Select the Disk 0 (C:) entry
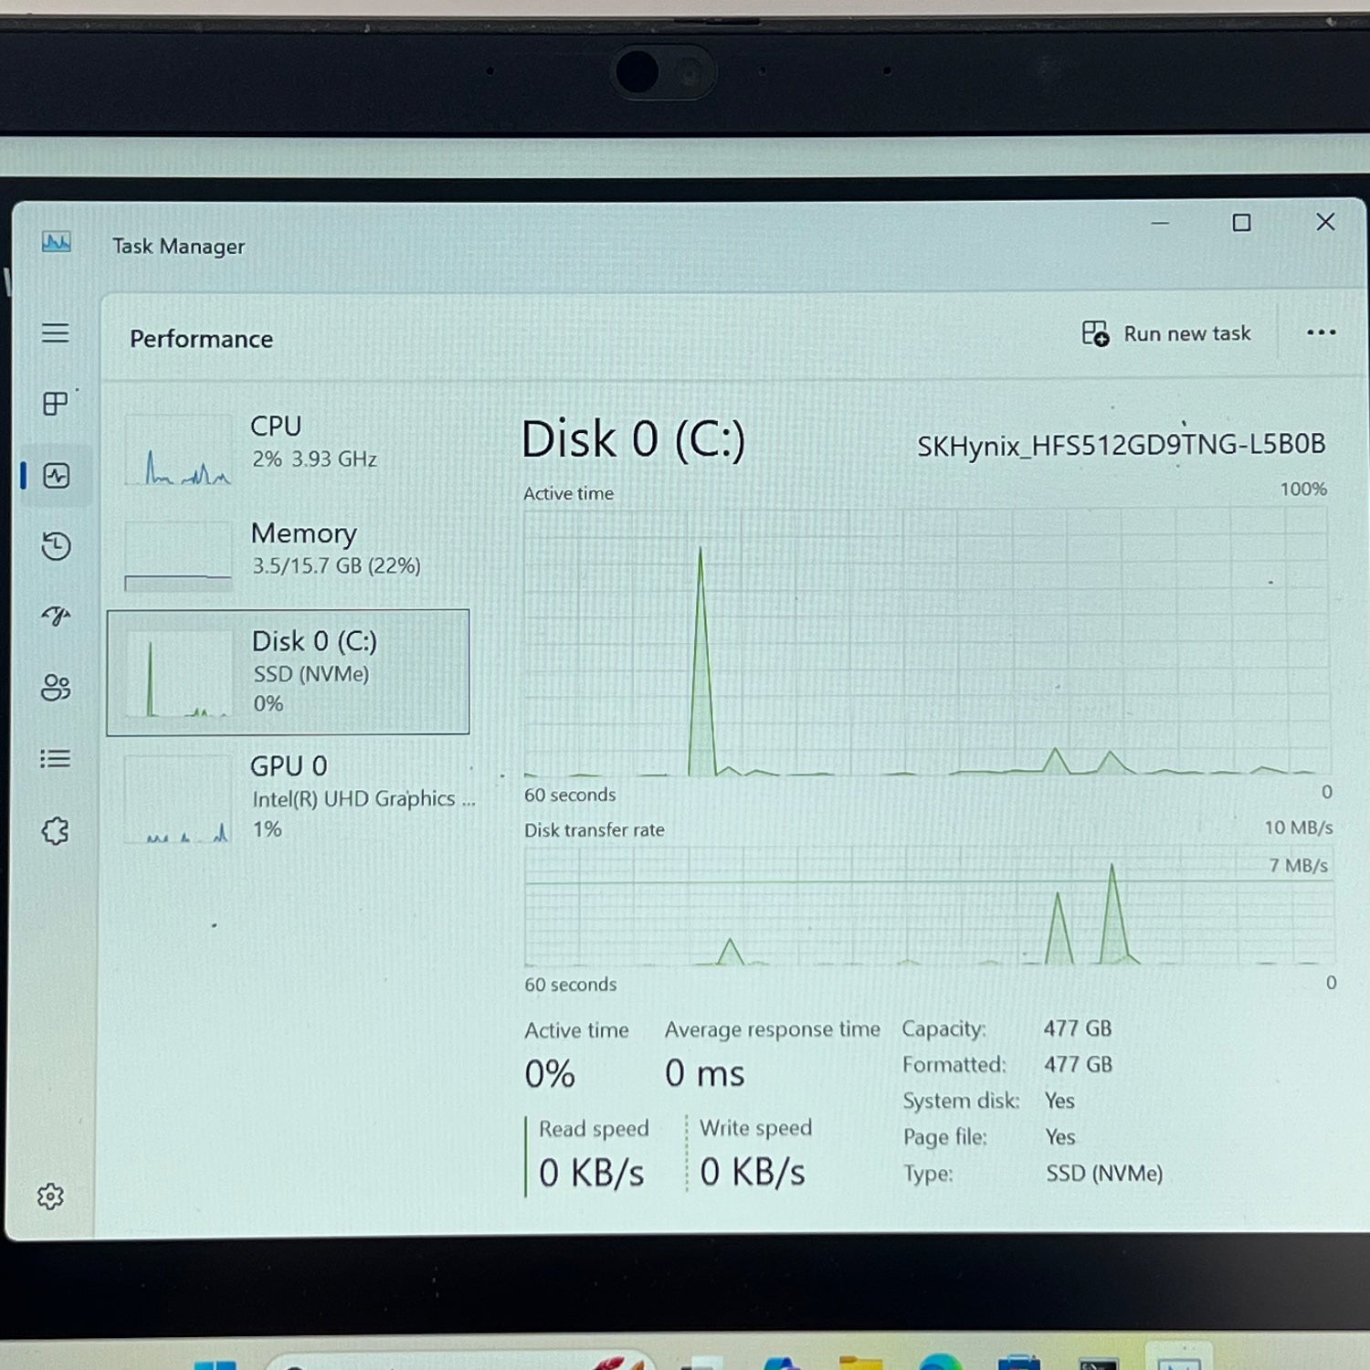The height and width of the screenshot is (1370, 1370). [288, 672]
